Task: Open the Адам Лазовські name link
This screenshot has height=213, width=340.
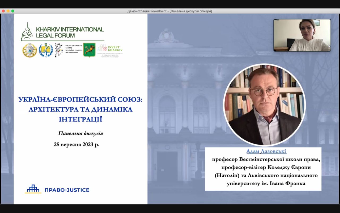Action: tap(266, 151)
